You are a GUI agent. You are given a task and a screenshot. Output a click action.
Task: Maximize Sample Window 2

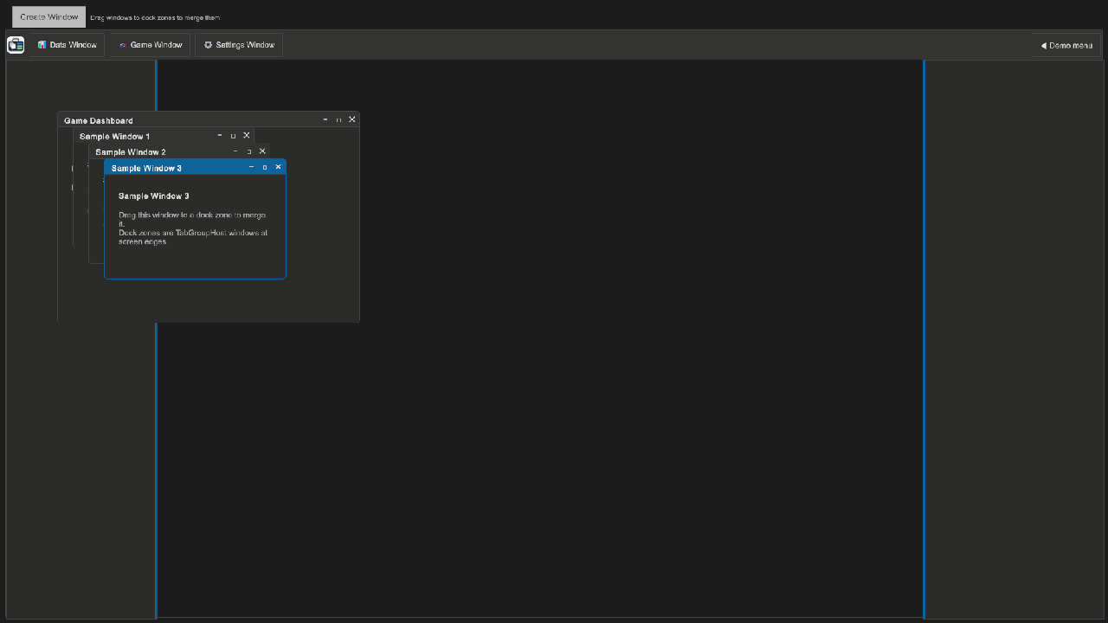[249, 151]
